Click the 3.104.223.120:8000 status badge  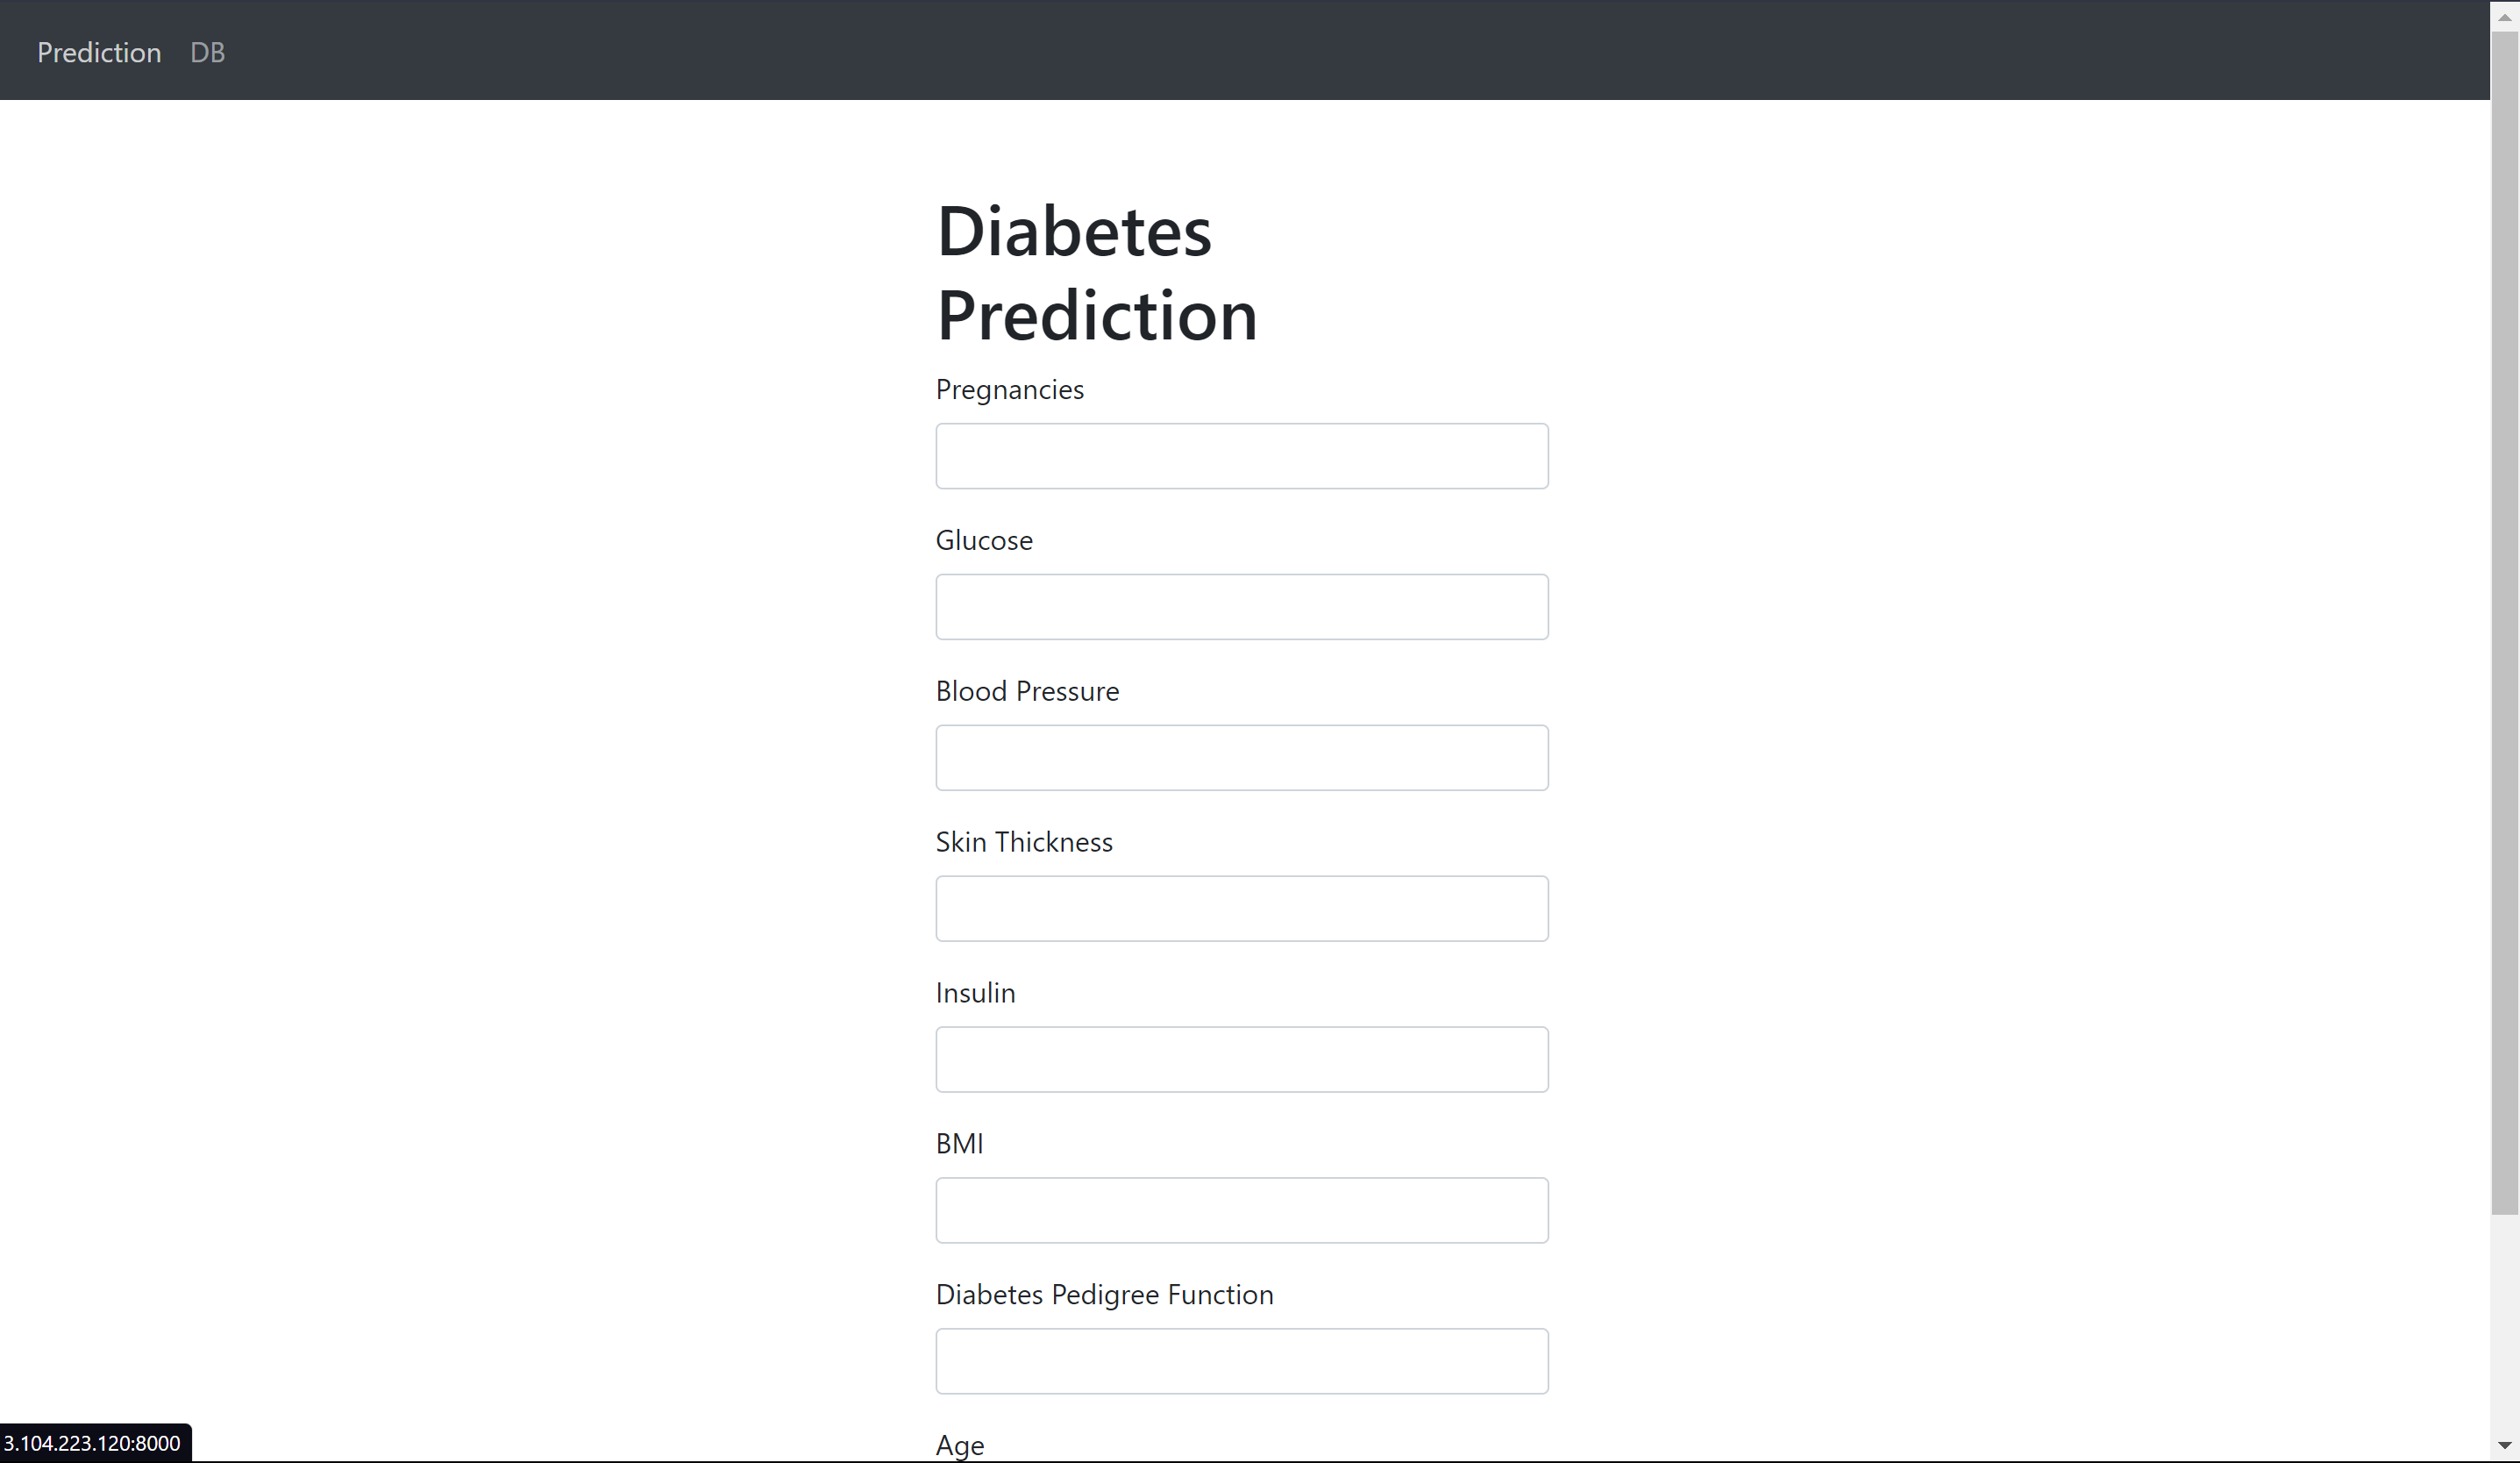pos(95,1442)
